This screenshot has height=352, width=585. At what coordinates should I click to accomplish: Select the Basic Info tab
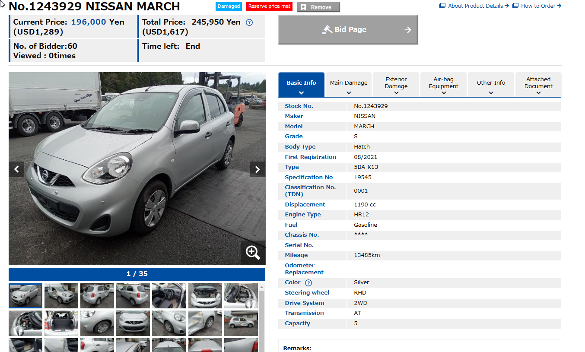(301, 84)
